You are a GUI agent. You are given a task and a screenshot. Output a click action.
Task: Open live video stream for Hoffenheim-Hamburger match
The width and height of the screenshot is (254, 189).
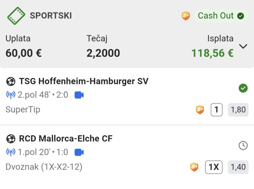coord(79,95)
